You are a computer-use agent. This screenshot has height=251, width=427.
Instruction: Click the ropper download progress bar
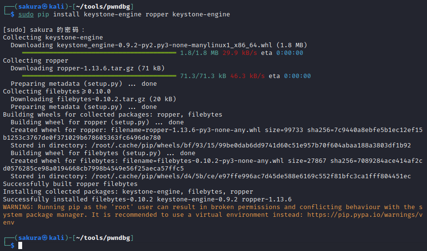99,76
